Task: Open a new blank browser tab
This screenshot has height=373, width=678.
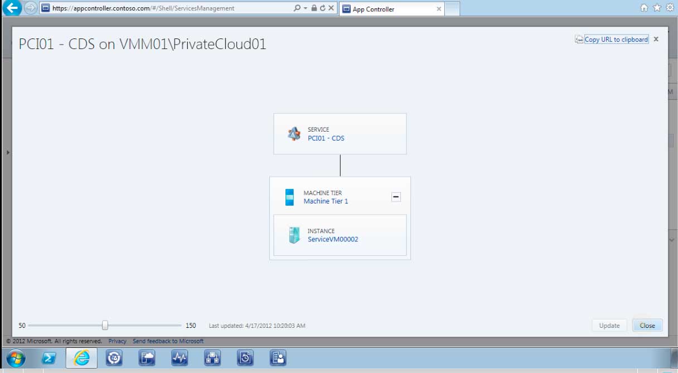Action: 452,9
